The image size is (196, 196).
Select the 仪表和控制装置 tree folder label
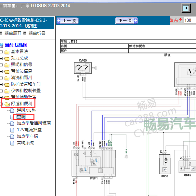[26, 91]
